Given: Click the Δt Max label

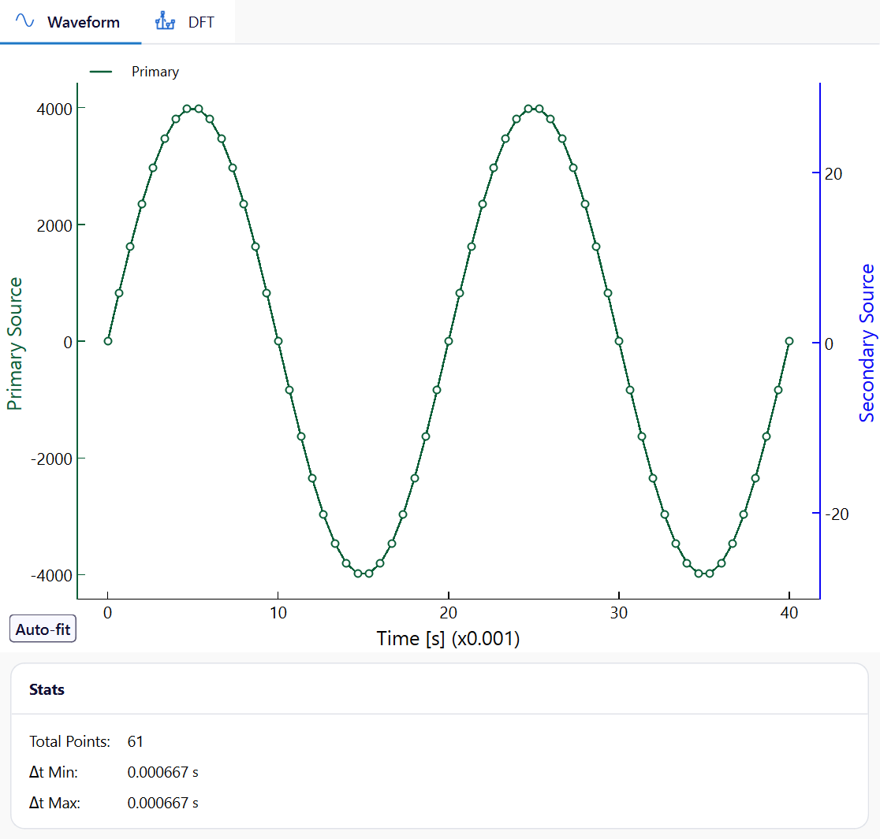Looking at the screenshot, I should point(54,803).
